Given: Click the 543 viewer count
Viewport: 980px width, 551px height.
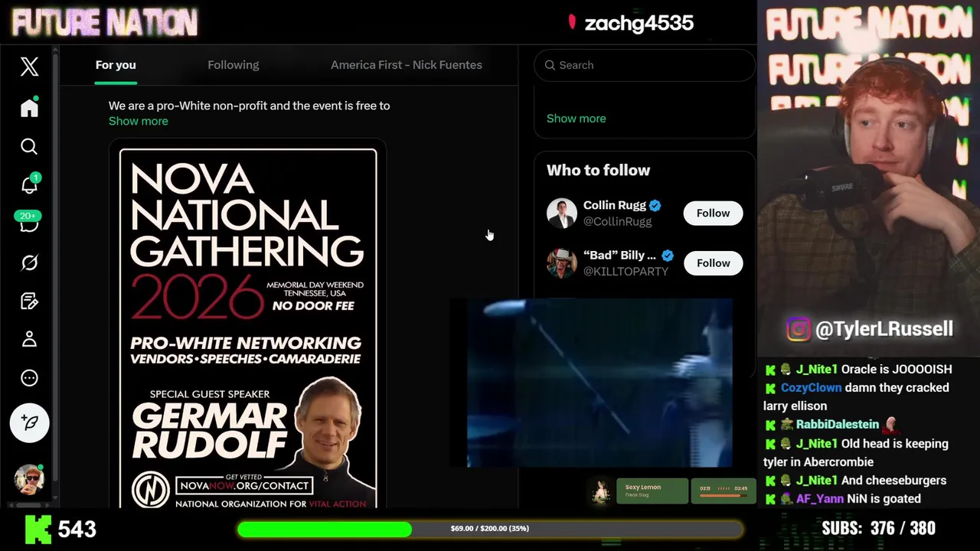Looking at the screenshot, I should click(77, 529).
